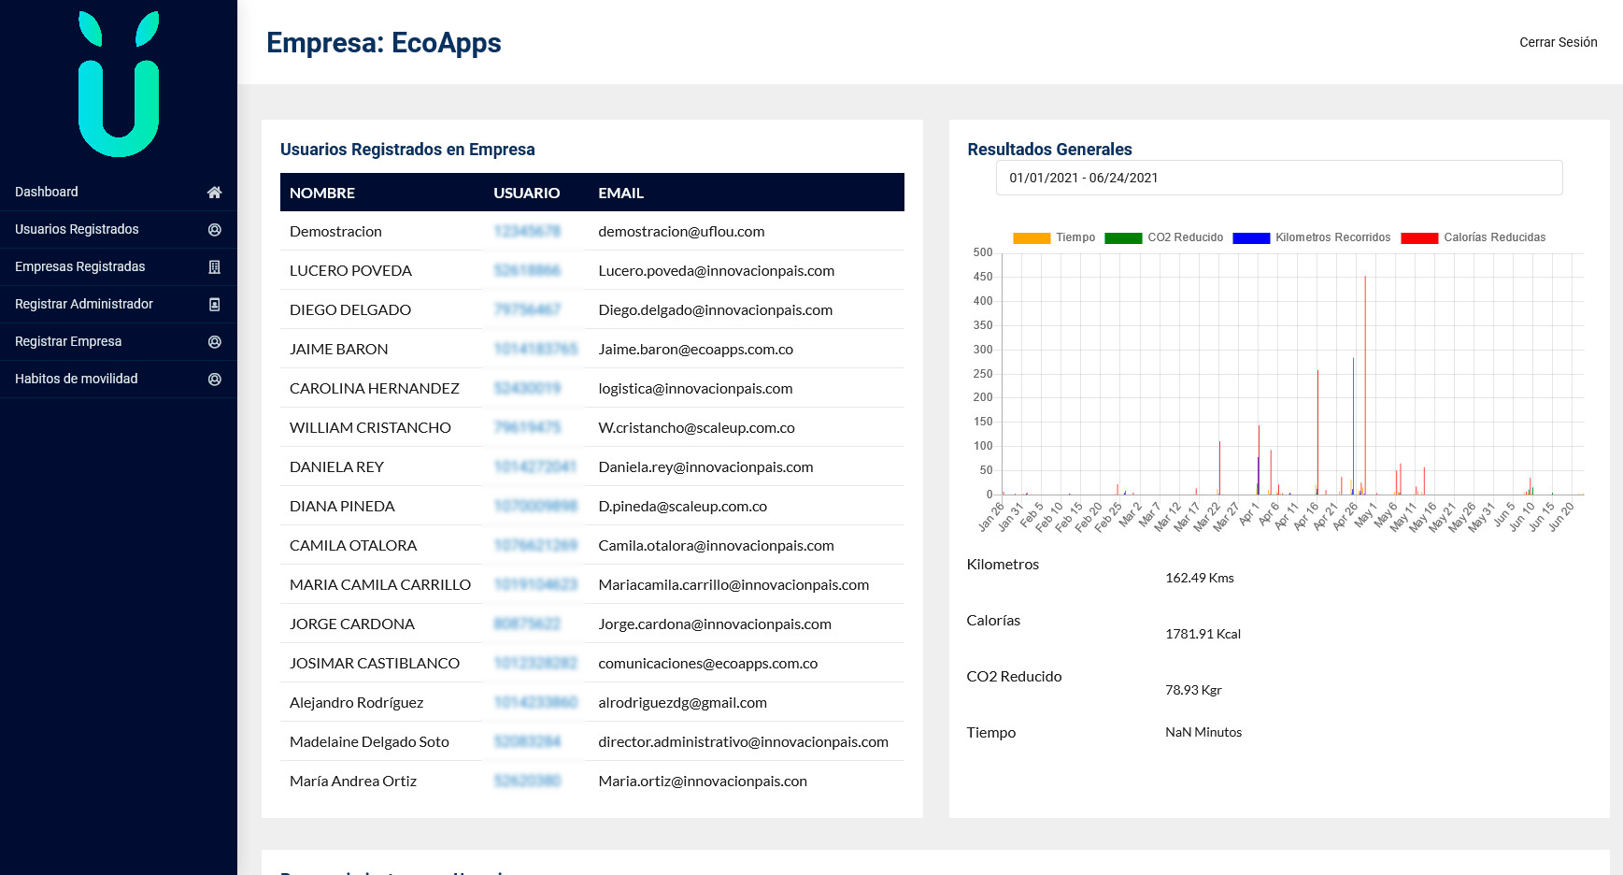Image resolution: width=1623 pixels, height=875 pixels.
Task: Select the Alejandro Rodríguez name cell
Action: click(356, 702)
